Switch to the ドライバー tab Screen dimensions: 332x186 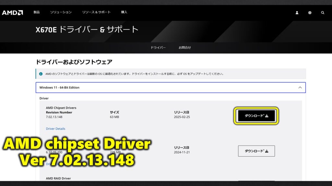[158, 48]
